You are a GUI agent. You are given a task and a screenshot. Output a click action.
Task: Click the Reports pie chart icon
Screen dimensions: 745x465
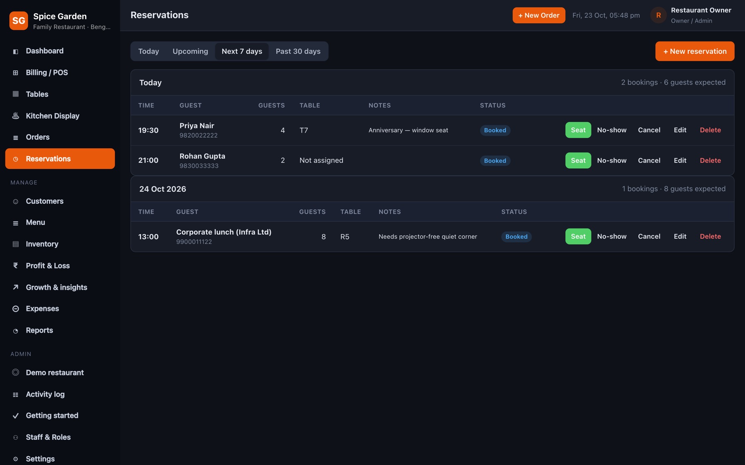(x=15, y=331)
